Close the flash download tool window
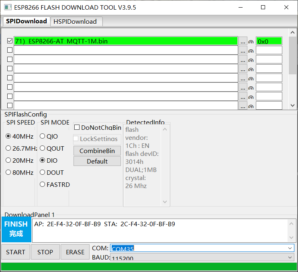Screen dimensions: 298x272 pos(286,7)
